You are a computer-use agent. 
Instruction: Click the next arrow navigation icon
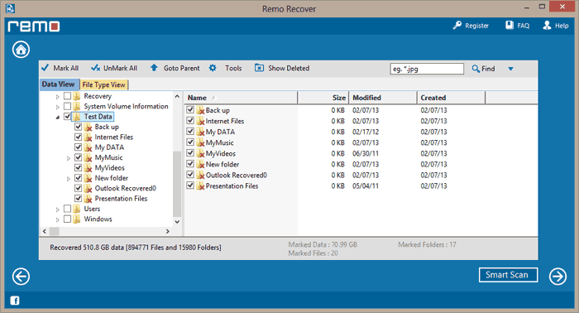(x=557, y=277)
